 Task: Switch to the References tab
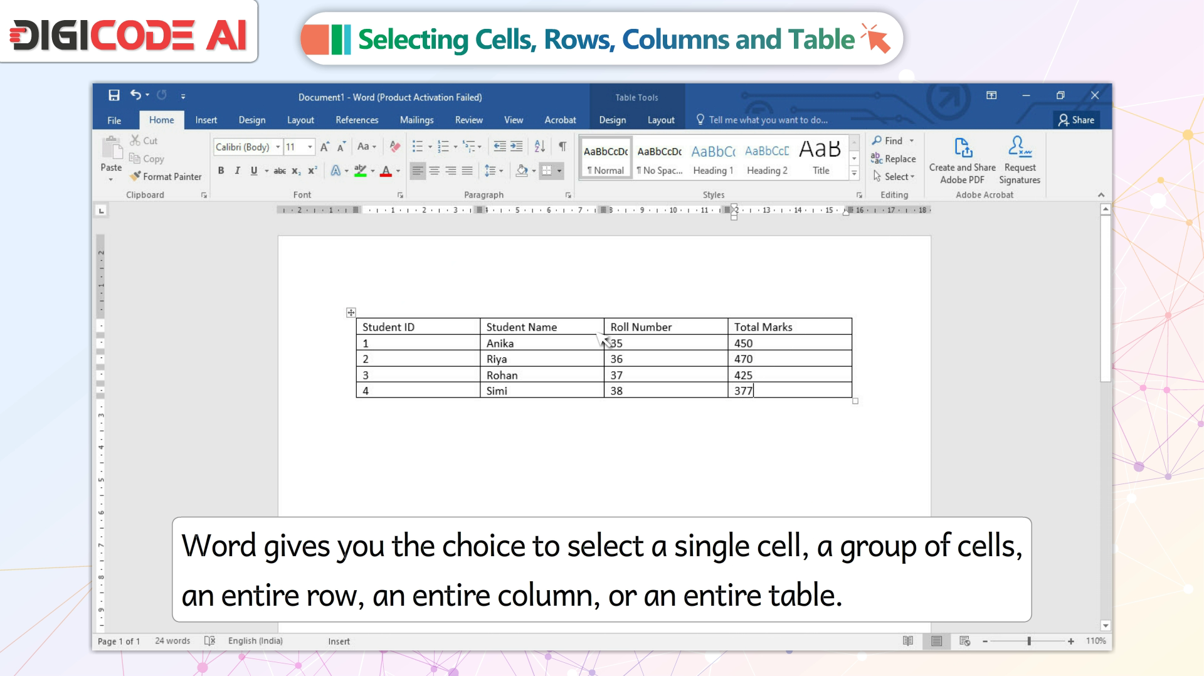click(x=357, y=120)
